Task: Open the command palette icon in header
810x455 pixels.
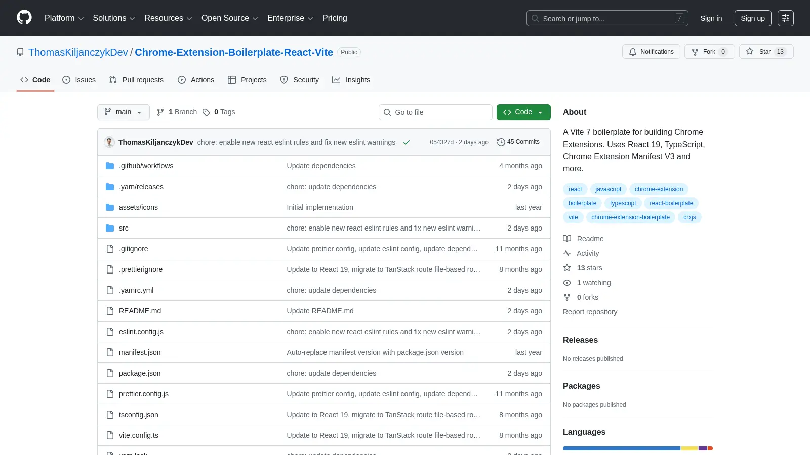Action: pos(786,18)
